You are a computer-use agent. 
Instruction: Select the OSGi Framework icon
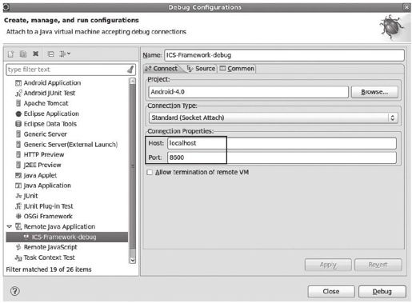click(18, 217)
